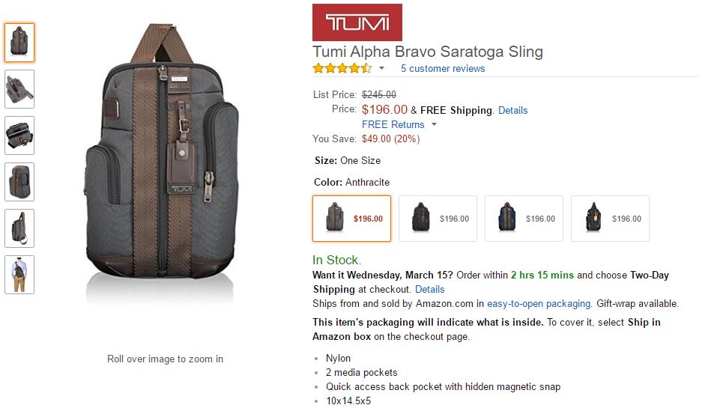Expand the FREE Returns dropdown arrow
The height and width of the screenshot is (414, 717).
[434, 124]
